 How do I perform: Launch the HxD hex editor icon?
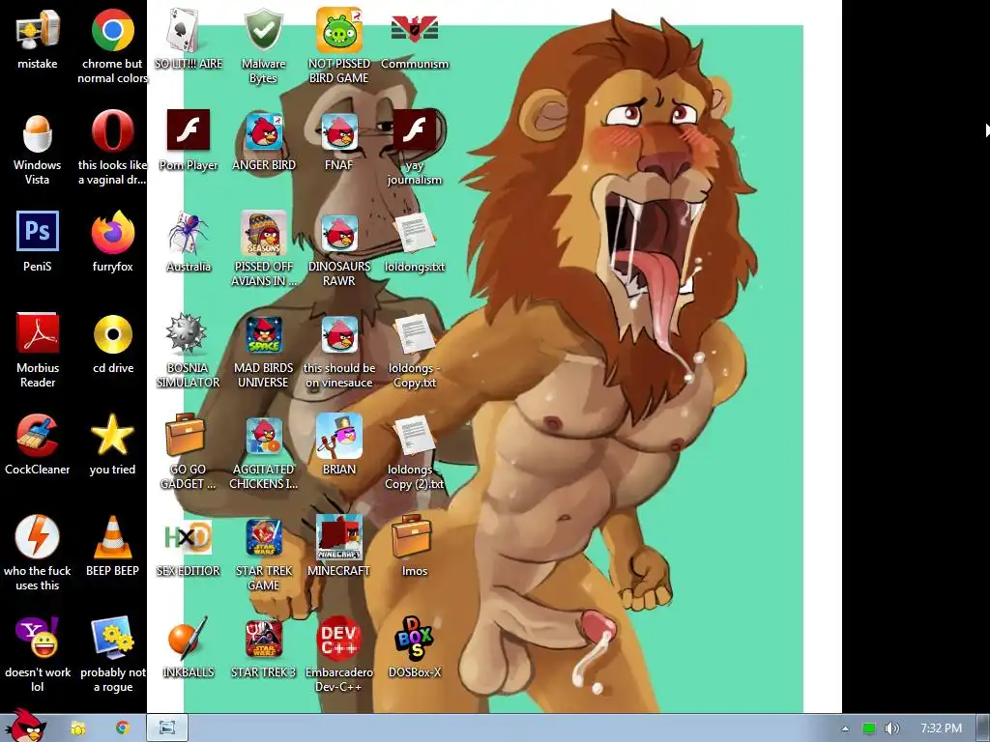click(x=189, y=537)
